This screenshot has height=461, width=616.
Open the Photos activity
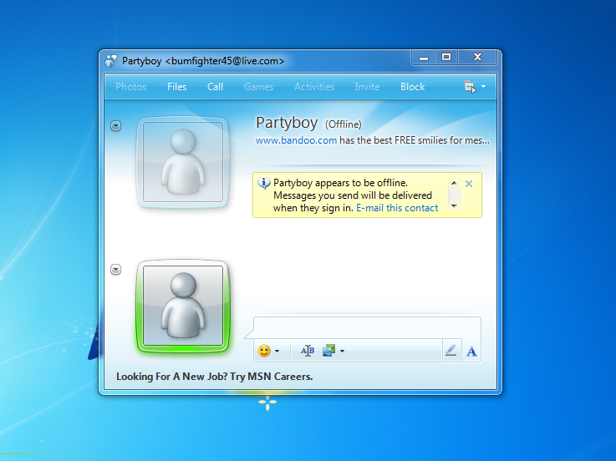click(131, 87)
